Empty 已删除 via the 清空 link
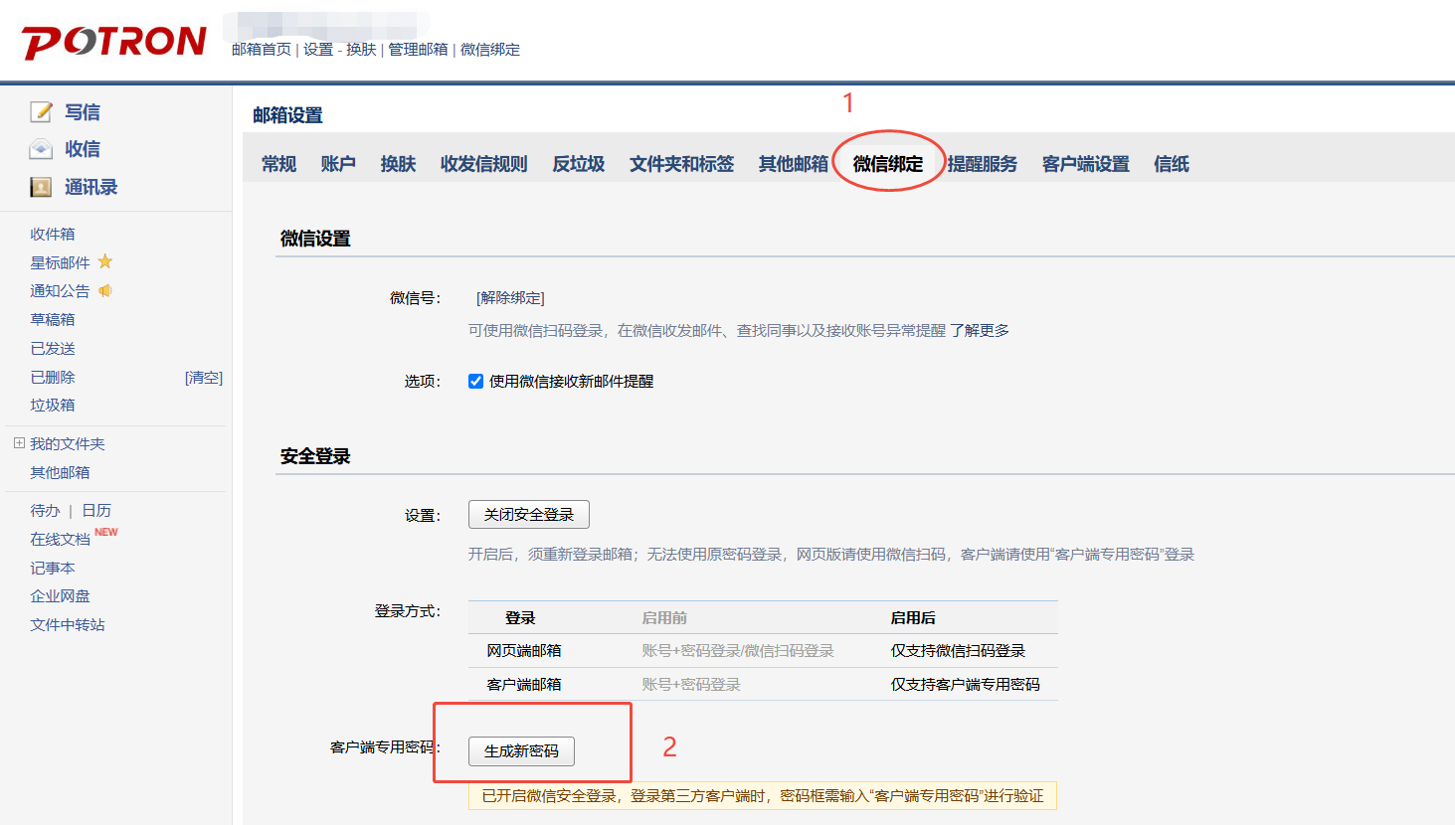1455x825 pixels. coord(205,377)
